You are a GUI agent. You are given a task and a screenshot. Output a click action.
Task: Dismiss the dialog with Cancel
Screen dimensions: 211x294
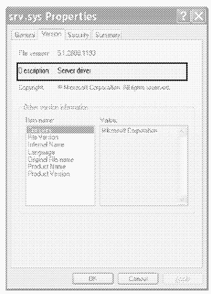point(138,279)
